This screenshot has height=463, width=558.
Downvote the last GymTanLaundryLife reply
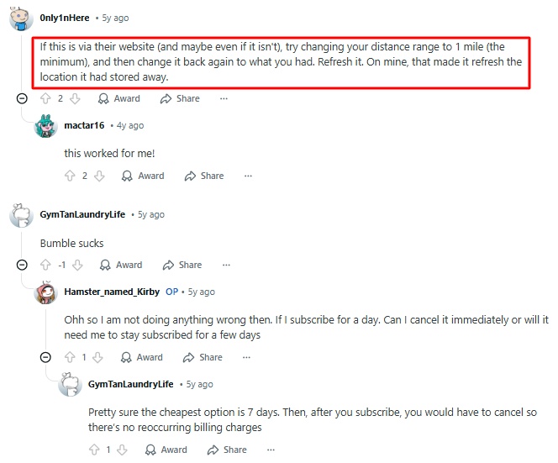coord(122,450)
